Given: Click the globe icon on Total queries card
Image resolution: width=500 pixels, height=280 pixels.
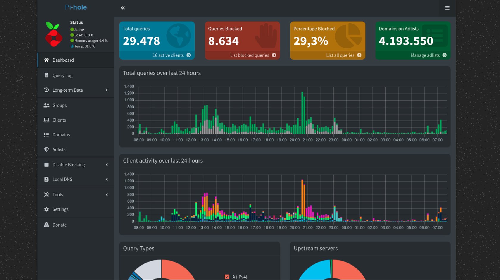Looking at the screenshot, I should pos(179,36).
